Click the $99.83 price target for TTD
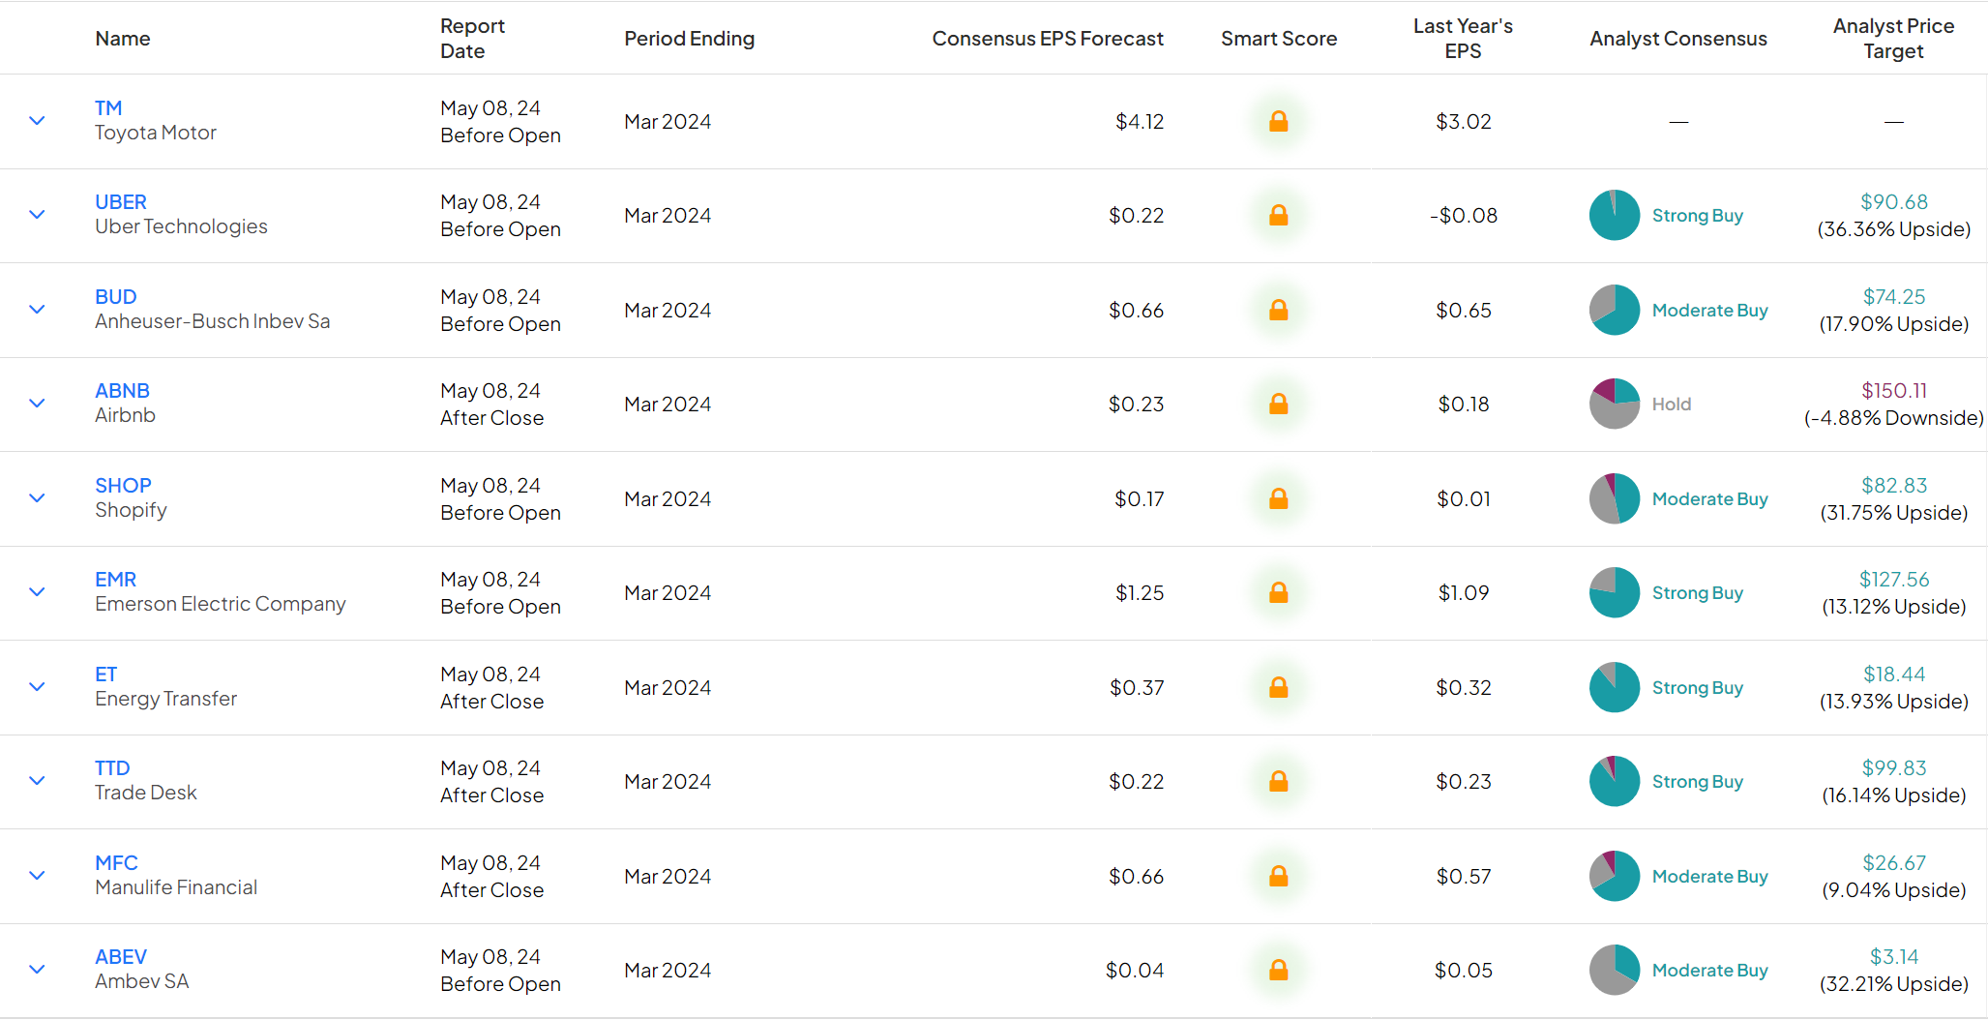Screen dimensions: 1988x1020 (1894, 768)
